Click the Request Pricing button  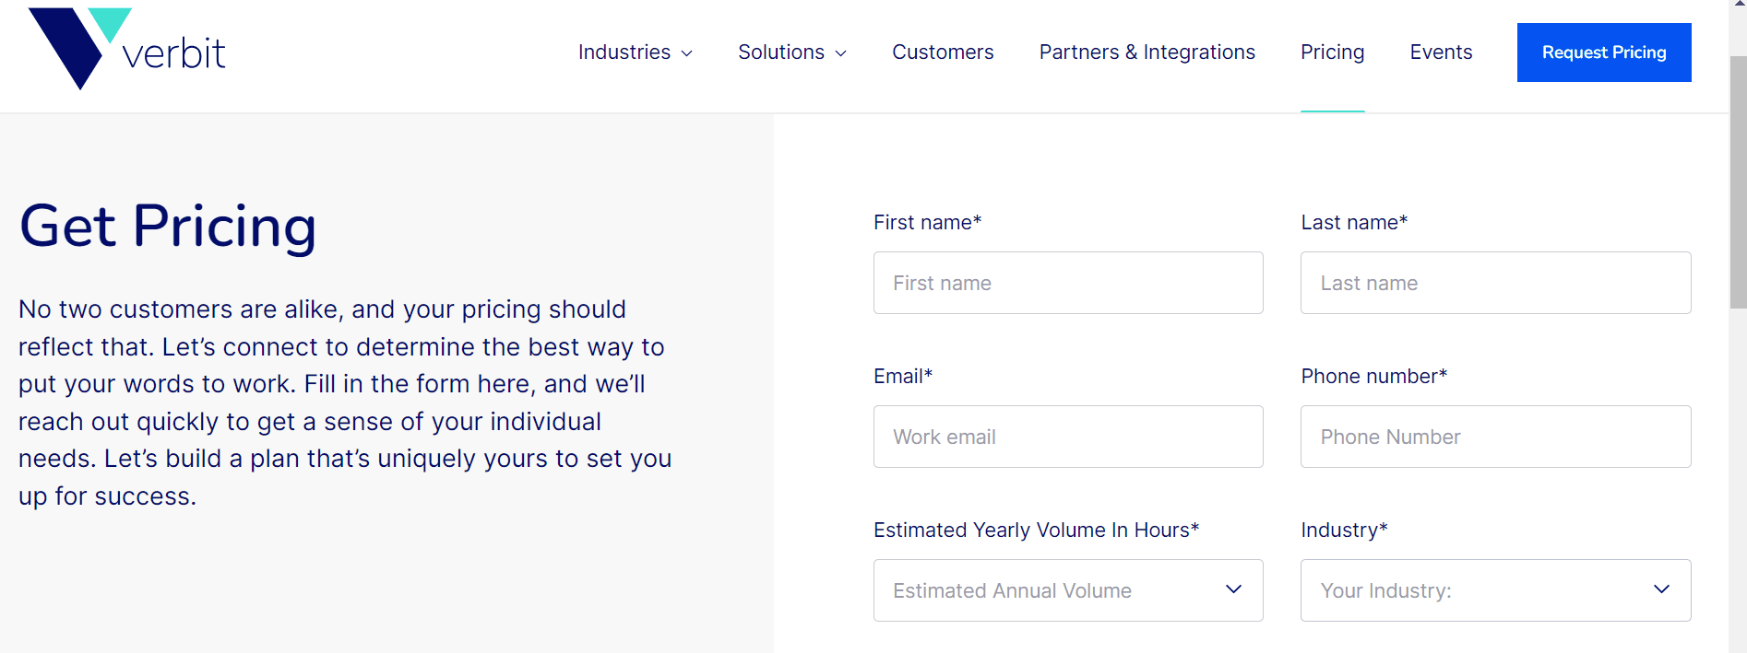click(x=1603, y=52)
